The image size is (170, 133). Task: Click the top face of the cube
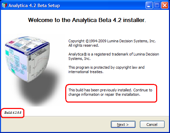[28, 45]
